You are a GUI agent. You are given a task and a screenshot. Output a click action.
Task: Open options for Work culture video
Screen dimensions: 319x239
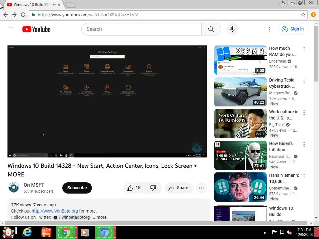coord(304,113)
